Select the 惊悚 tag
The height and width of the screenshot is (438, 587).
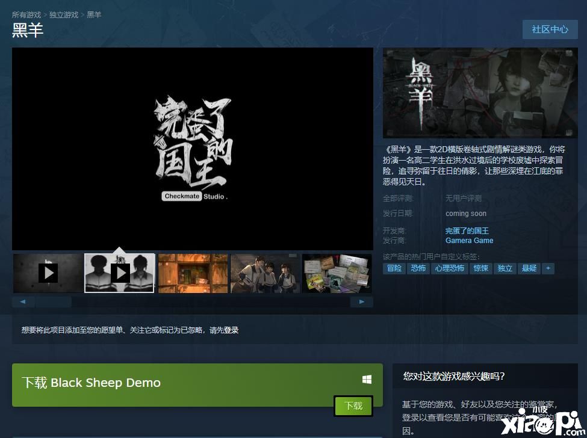pos(480,268)
